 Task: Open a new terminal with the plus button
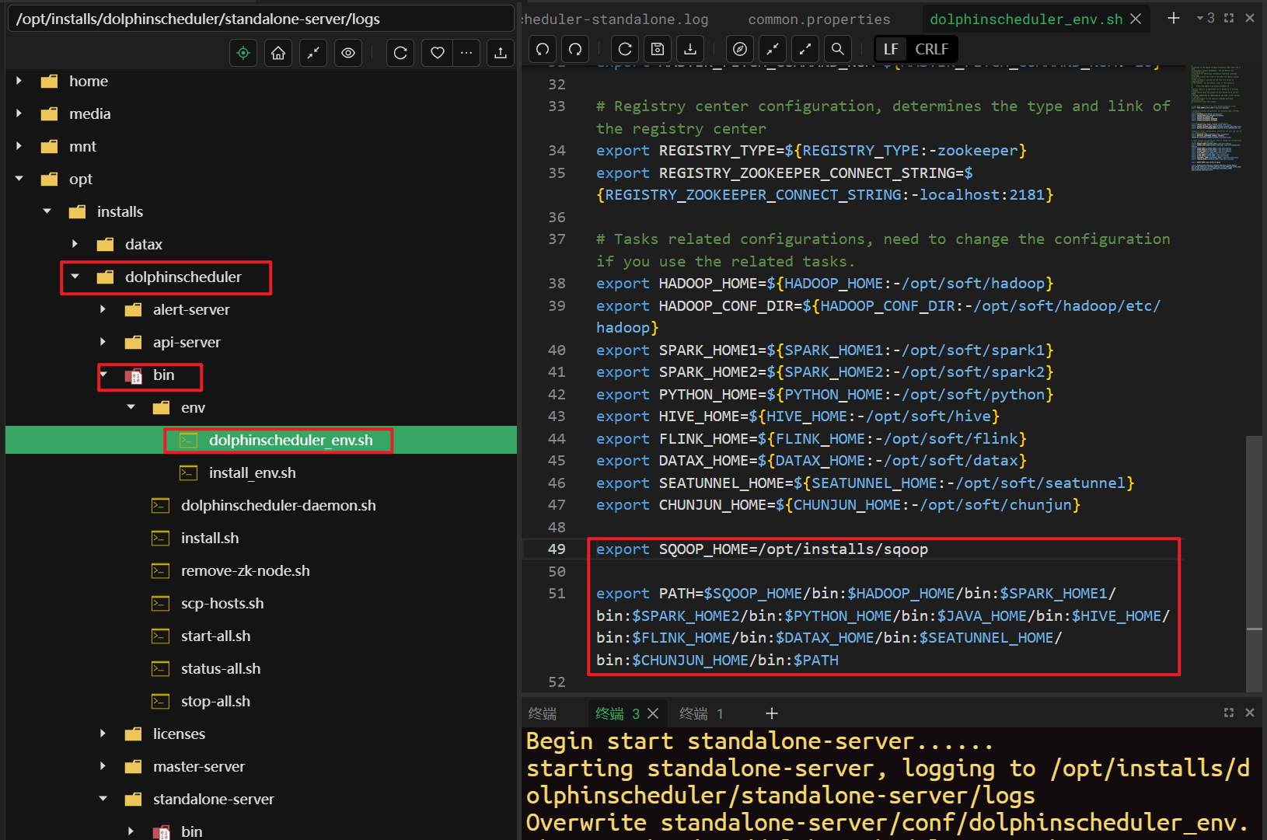771,713
